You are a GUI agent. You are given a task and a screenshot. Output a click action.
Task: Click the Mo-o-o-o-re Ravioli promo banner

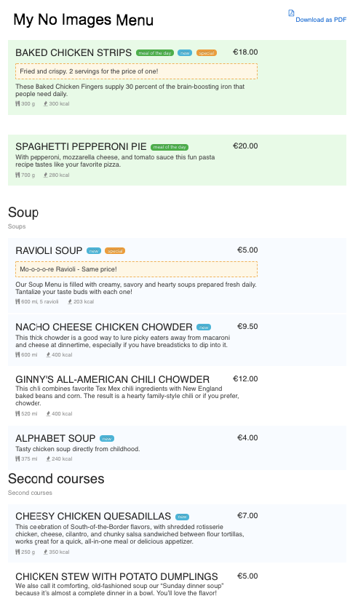pos(136,269)
